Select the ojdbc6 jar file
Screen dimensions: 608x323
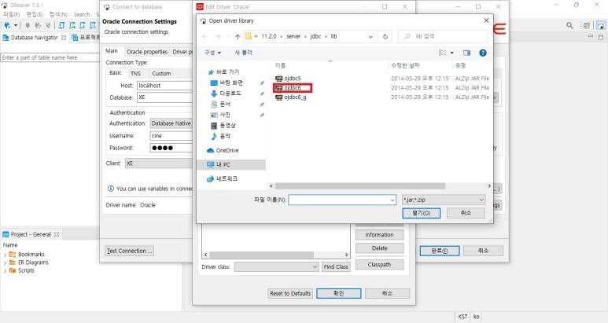click(x=288, y=88)
